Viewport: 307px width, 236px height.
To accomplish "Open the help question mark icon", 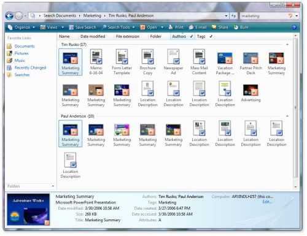I will point(294,27).
